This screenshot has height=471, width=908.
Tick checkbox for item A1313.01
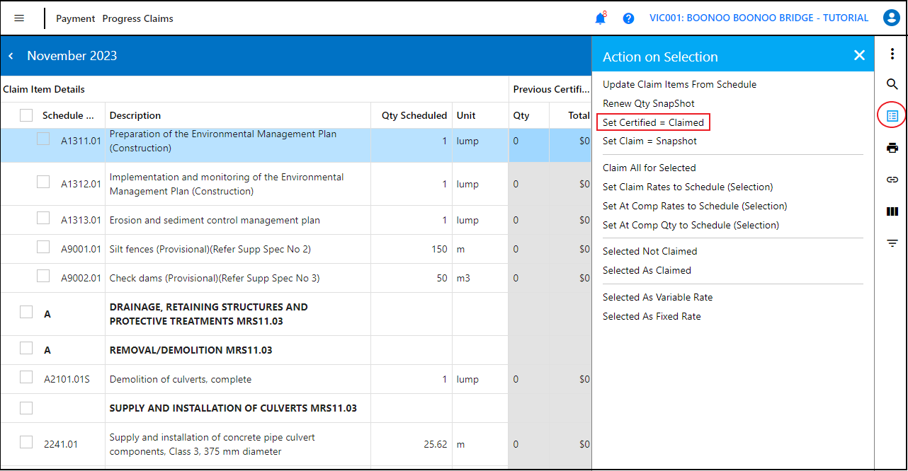tap(43, 218)
